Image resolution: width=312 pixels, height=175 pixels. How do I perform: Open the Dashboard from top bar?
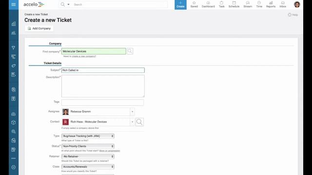(x=208, y=4)
